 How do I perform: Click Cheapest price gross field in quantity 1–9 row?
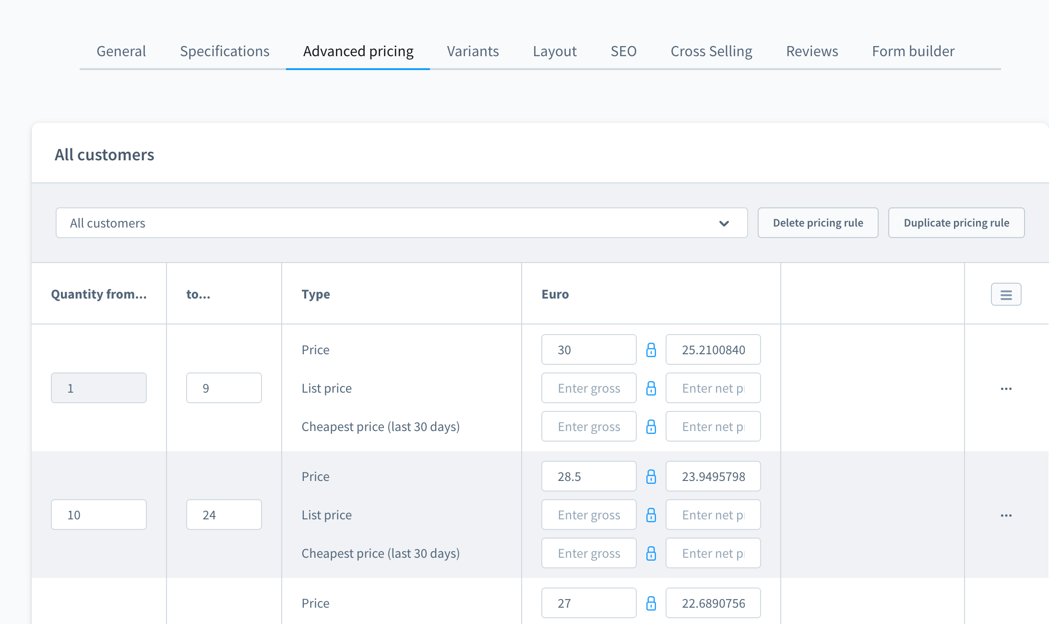point(589,426)
